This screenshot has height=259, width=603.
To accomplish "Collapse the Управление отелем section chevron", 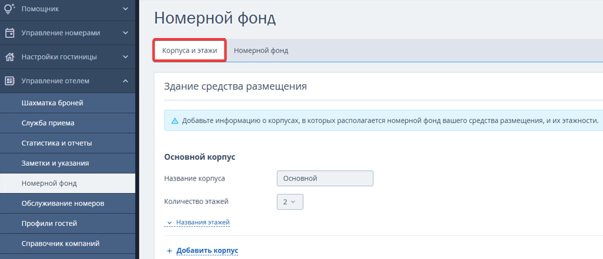I will 125,81.
